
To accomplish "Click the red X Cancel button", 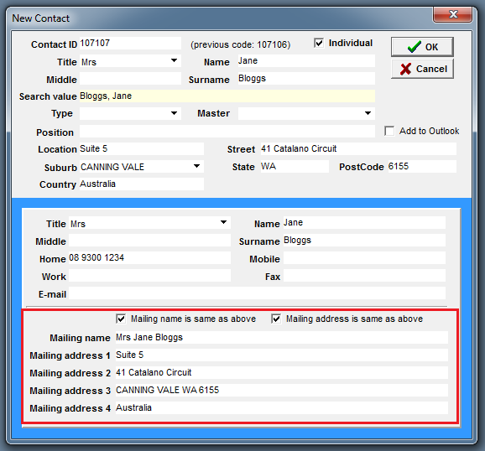I will click(422, 69).
